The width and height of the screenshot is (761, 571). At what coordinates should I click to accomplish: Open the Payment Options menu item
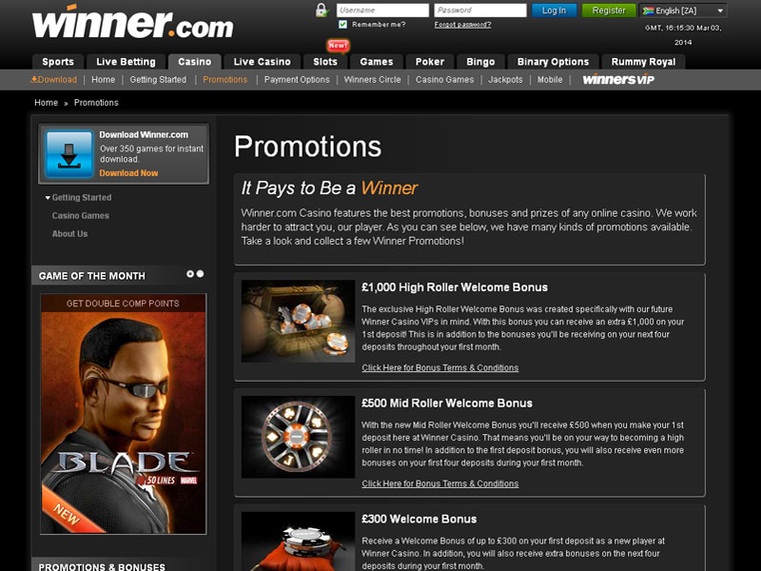click(297, 80)
